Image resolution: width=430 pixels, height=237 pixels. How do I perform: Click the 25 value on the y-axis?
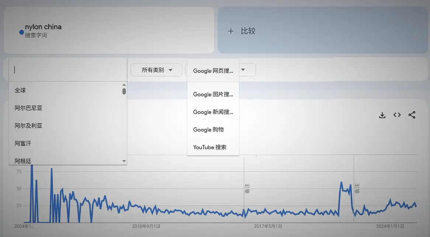coord(19,205)
